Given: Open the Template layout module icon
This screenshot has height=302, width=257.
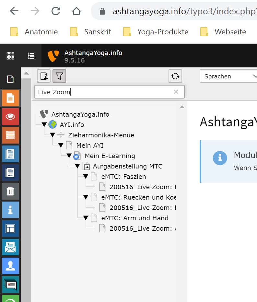Looking at the screenshot, I should point(10,228).
